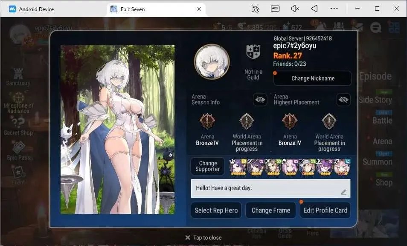The height and width of the screenshot is (246, 407).
Task: Click the Change Frame button
Action: [x=271, y=210]
